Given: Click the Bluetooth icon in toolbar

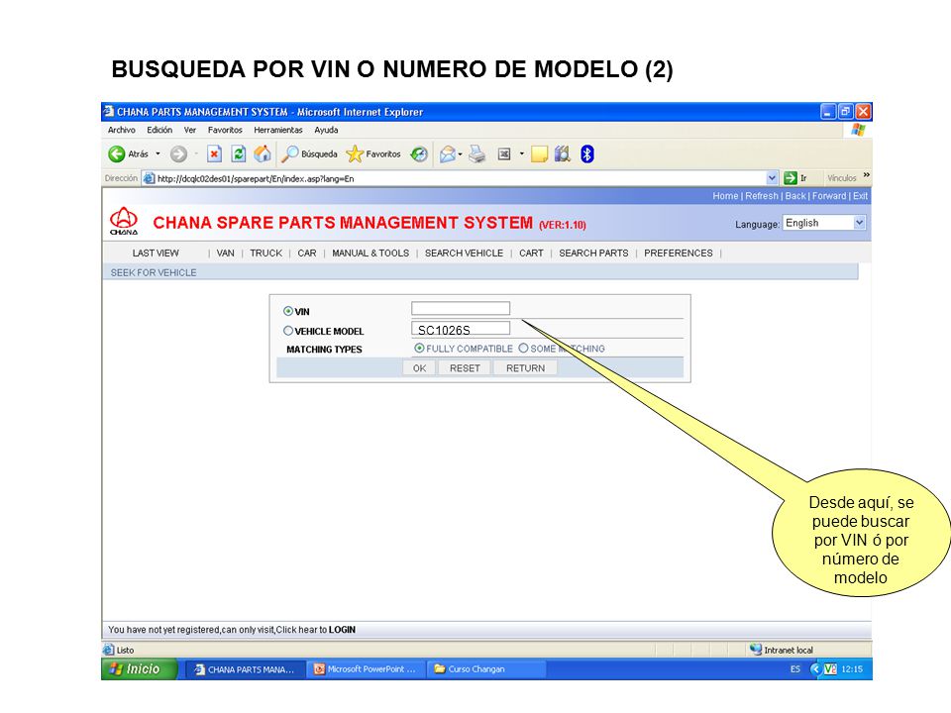Looking at the screenshot, I should point(586,154).
